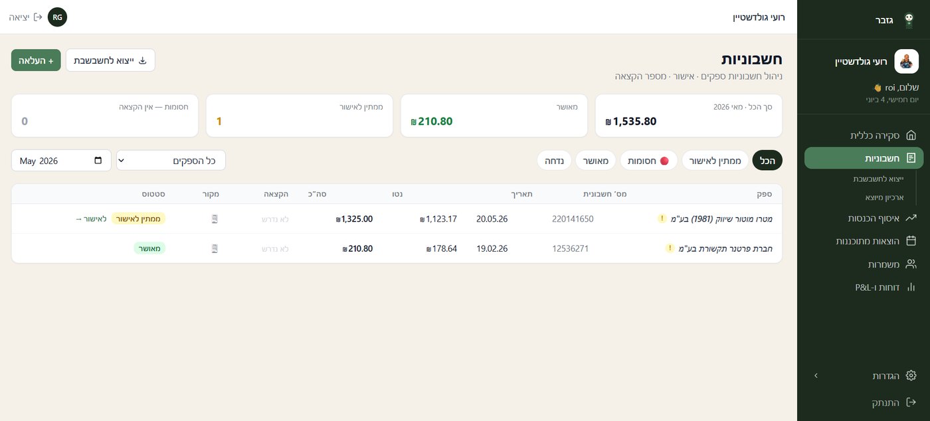The image size is (930, 421).
Task: Click the source document icon in first row
Action: pyautogui.click(x=215, y=218)
